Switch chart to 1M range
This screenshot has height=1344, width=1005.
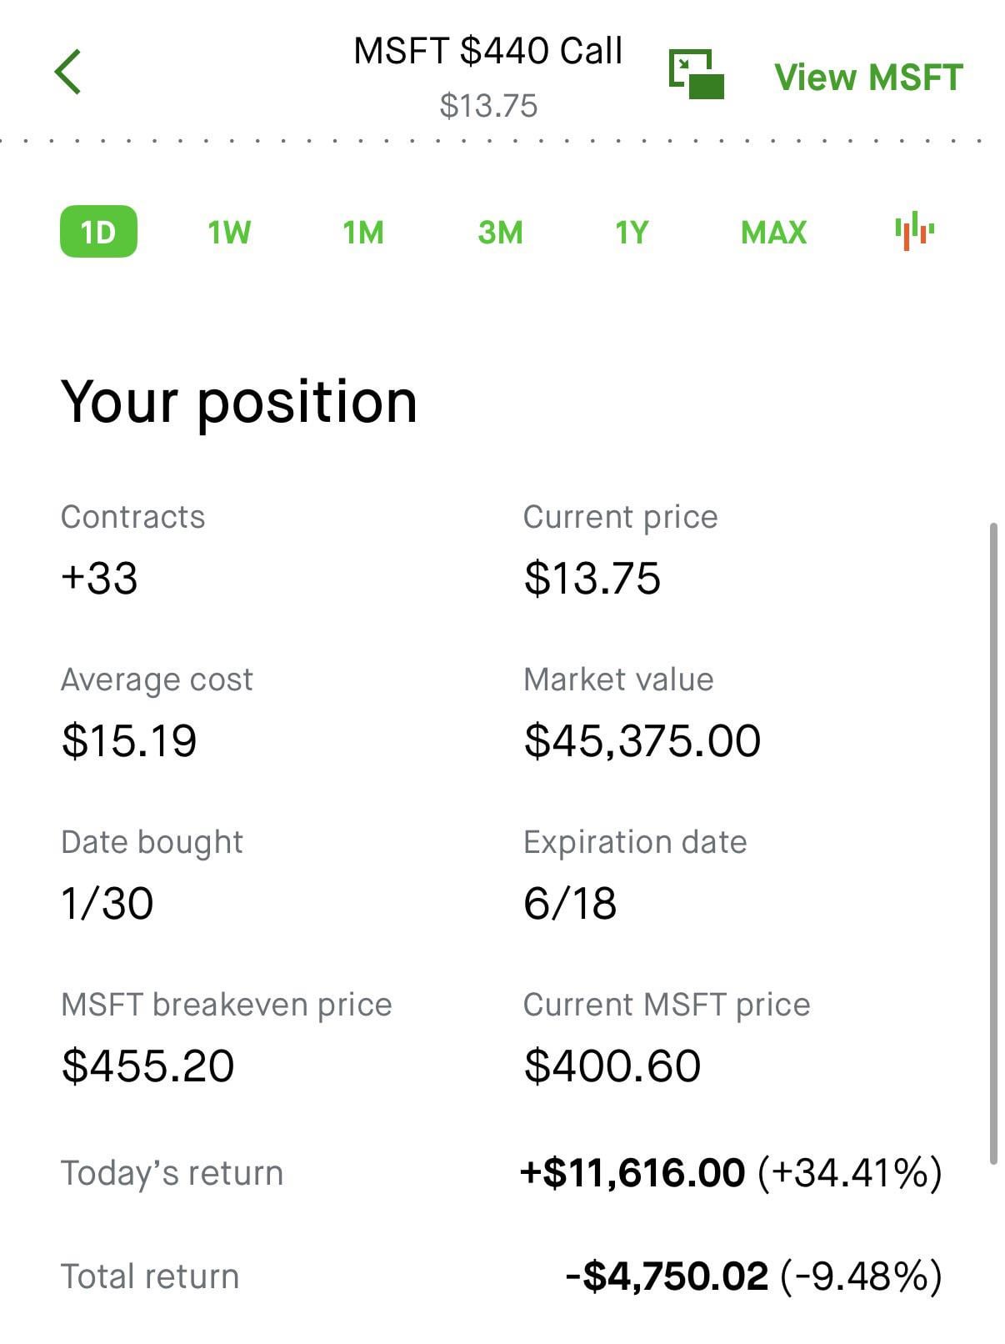click(363, 232)
